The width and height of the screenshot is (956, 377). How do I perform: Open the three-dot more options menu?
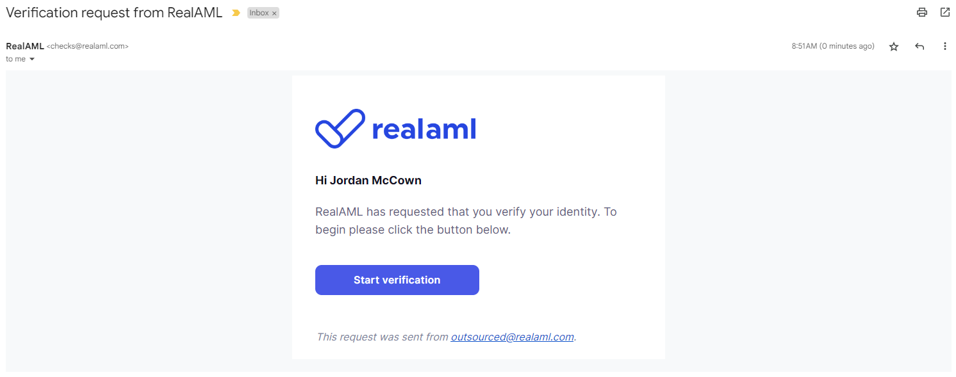pyautogui.click(x=944, y=47)
